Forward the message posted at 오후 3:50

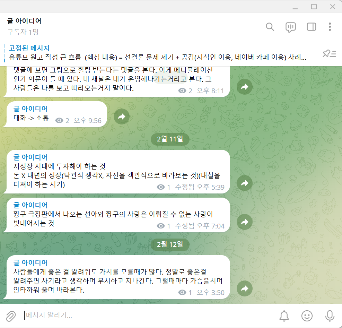pyautogui.click(x=245, y=288)
